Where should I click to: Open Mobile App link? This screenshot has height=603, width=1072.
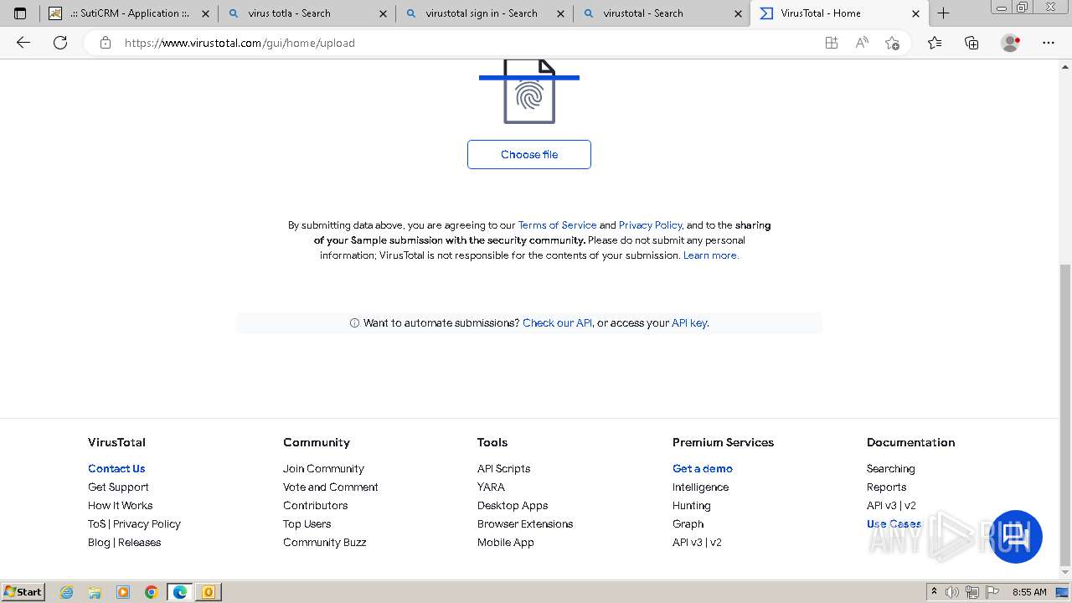click(505, 542)
